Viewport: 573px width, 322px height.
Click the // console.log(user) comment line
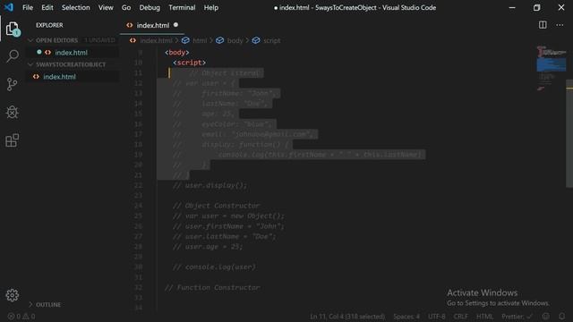pyautogui.click(x=214, y=267)
